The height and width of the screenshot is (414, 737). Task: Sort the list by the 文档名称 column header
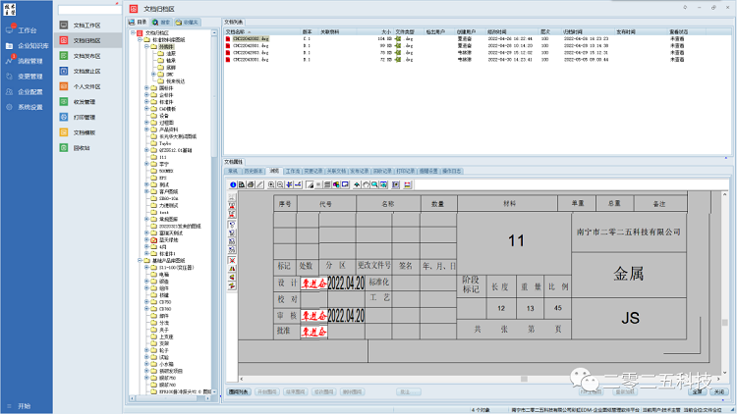[x=262, y=32]
